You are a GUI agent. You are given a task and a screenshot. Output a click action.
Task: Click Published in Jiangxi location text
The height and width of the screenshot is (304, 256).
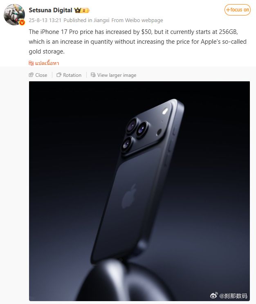click(86, 20)
